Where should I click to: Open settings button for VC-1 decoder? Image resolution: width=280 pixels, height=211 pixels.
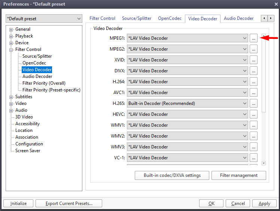253,158
